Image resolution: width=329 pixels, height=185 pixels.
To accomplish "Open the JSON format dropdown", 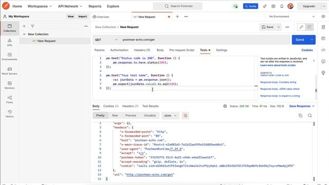I will click(170, 116).
